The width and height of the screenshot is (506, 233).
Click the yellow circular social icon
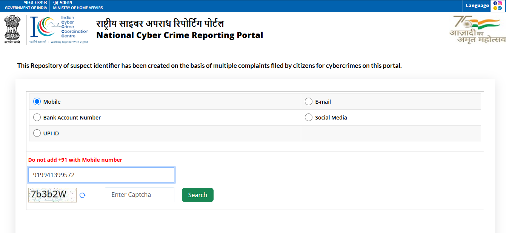point(495,8)
